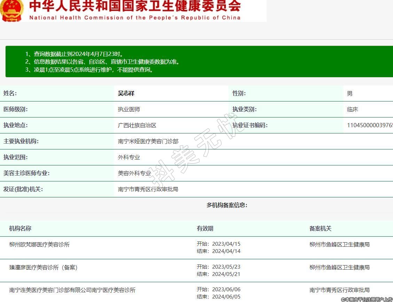The height and width of the screenshot is (302, 393).
Task: Click the 临床 practice category value
Action: click(x=352, y=109)
